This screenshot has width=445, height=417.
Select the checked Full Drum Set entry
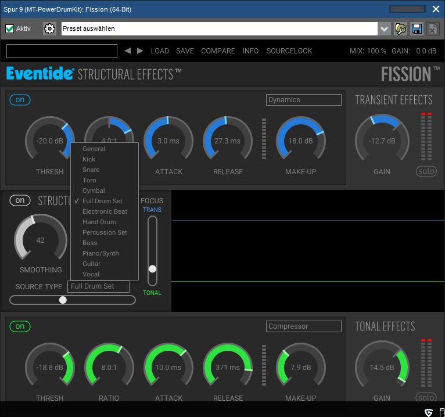click(105, 201)
